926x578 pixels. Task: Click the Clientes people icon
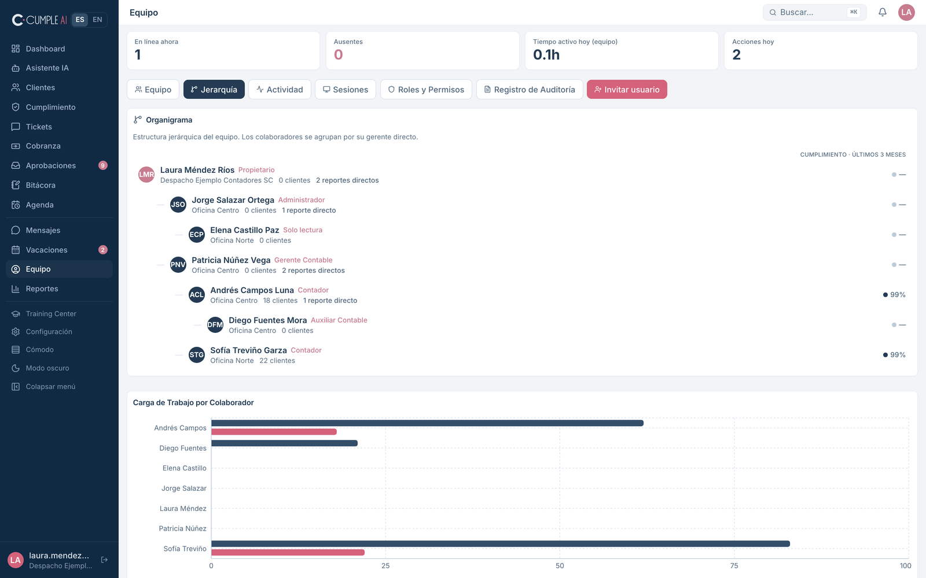16,87
